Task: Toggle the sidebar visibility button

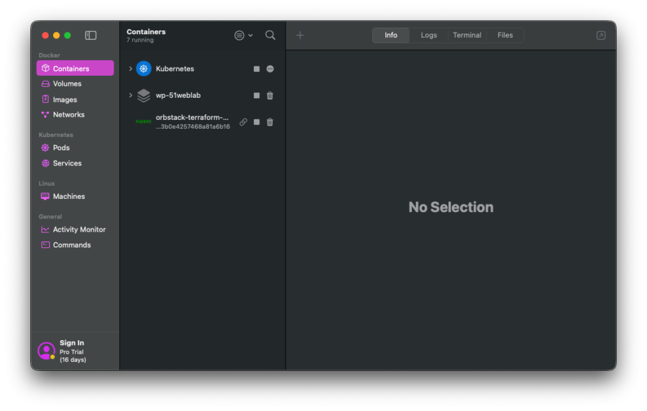Action: click(91, 35)
